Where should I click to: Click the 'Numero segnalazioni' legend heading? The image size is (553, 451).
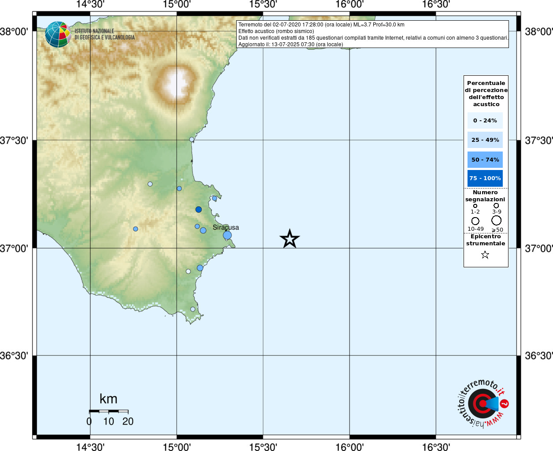pyautogui.click(x=485, y=196)
